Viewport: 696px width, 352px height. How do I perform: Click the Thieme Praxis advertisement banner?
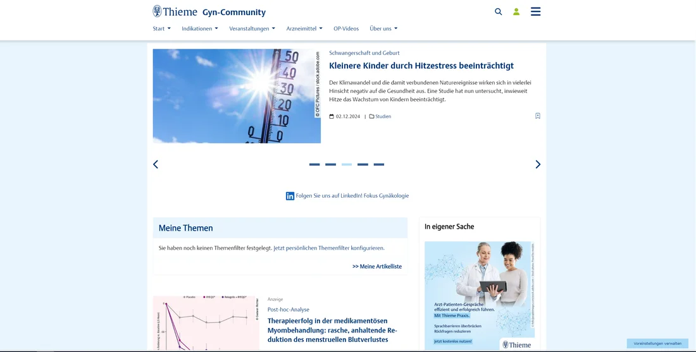(x=480, y=296)
